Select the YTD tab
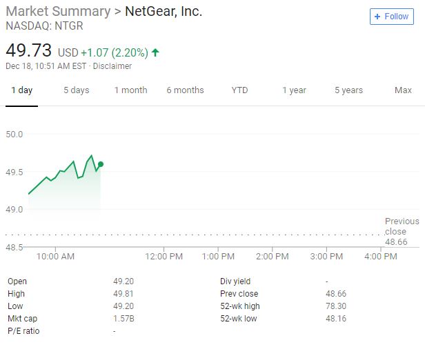 (239, 90)
